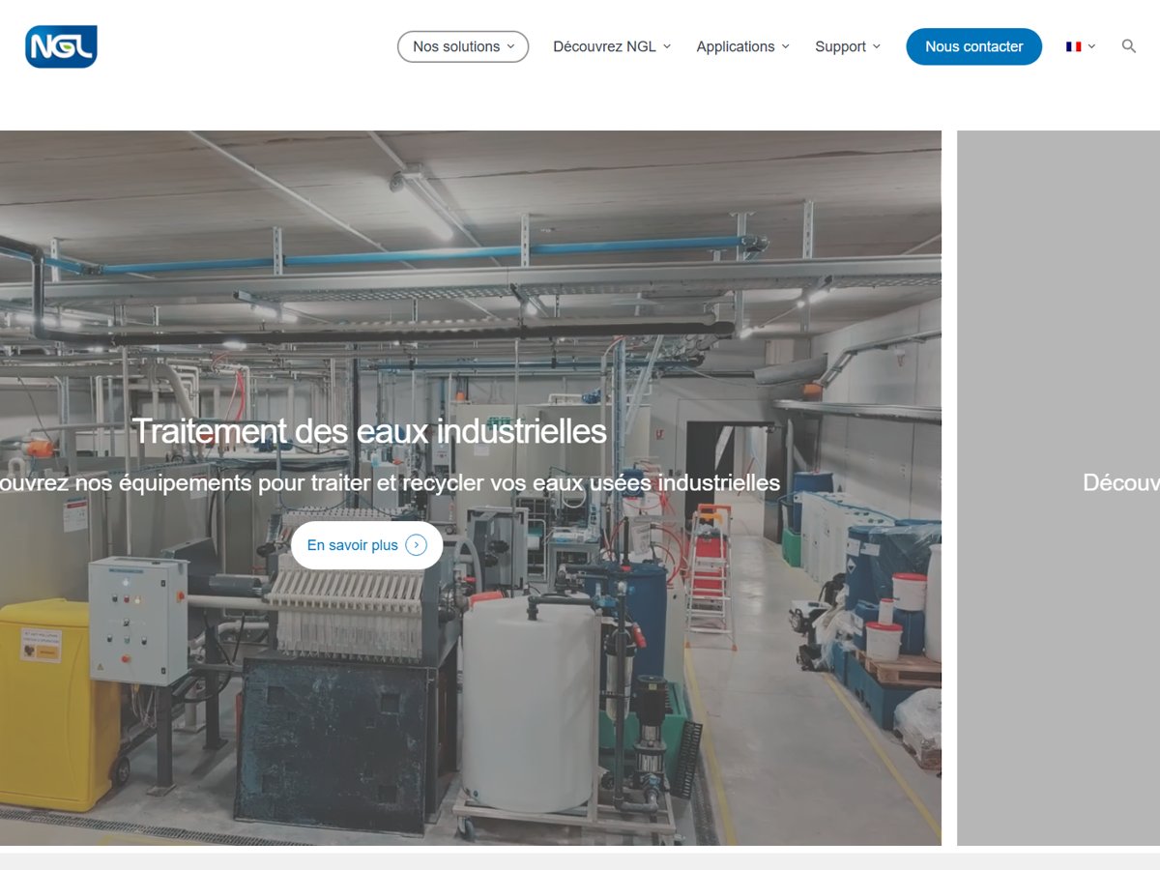Open the Support menu

pos(848,46)
